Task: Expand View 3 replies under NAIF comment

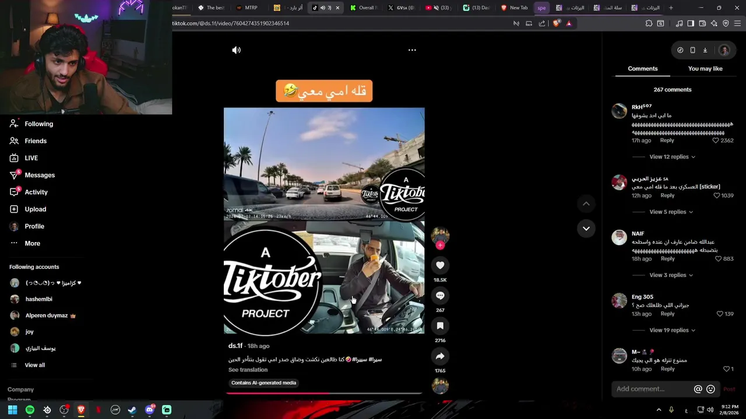Action: coord(671,275)
